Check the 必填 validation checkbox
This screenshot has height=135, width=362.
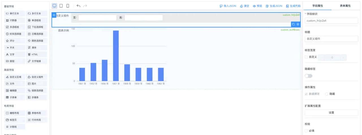(306, 131)
